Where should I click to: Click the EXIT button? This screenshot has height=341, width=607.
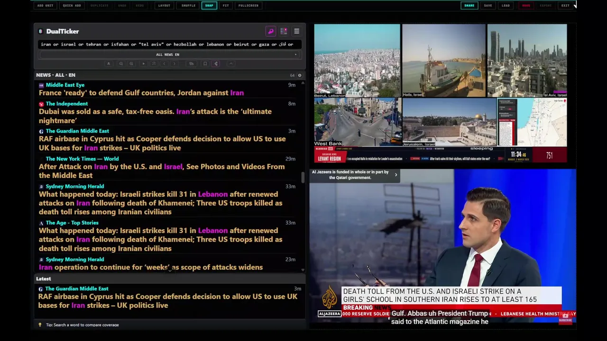click(x=565, y=6)
